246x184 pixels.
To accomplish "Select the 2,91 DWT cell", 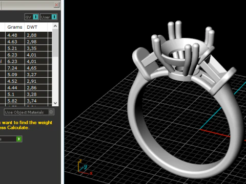I will point(36,81).
